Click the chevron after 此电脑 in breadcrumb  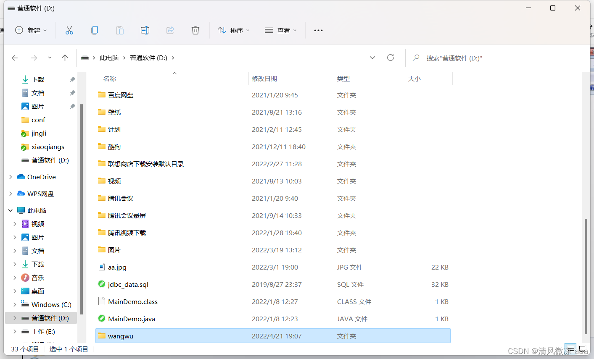(x=124, y=58)
